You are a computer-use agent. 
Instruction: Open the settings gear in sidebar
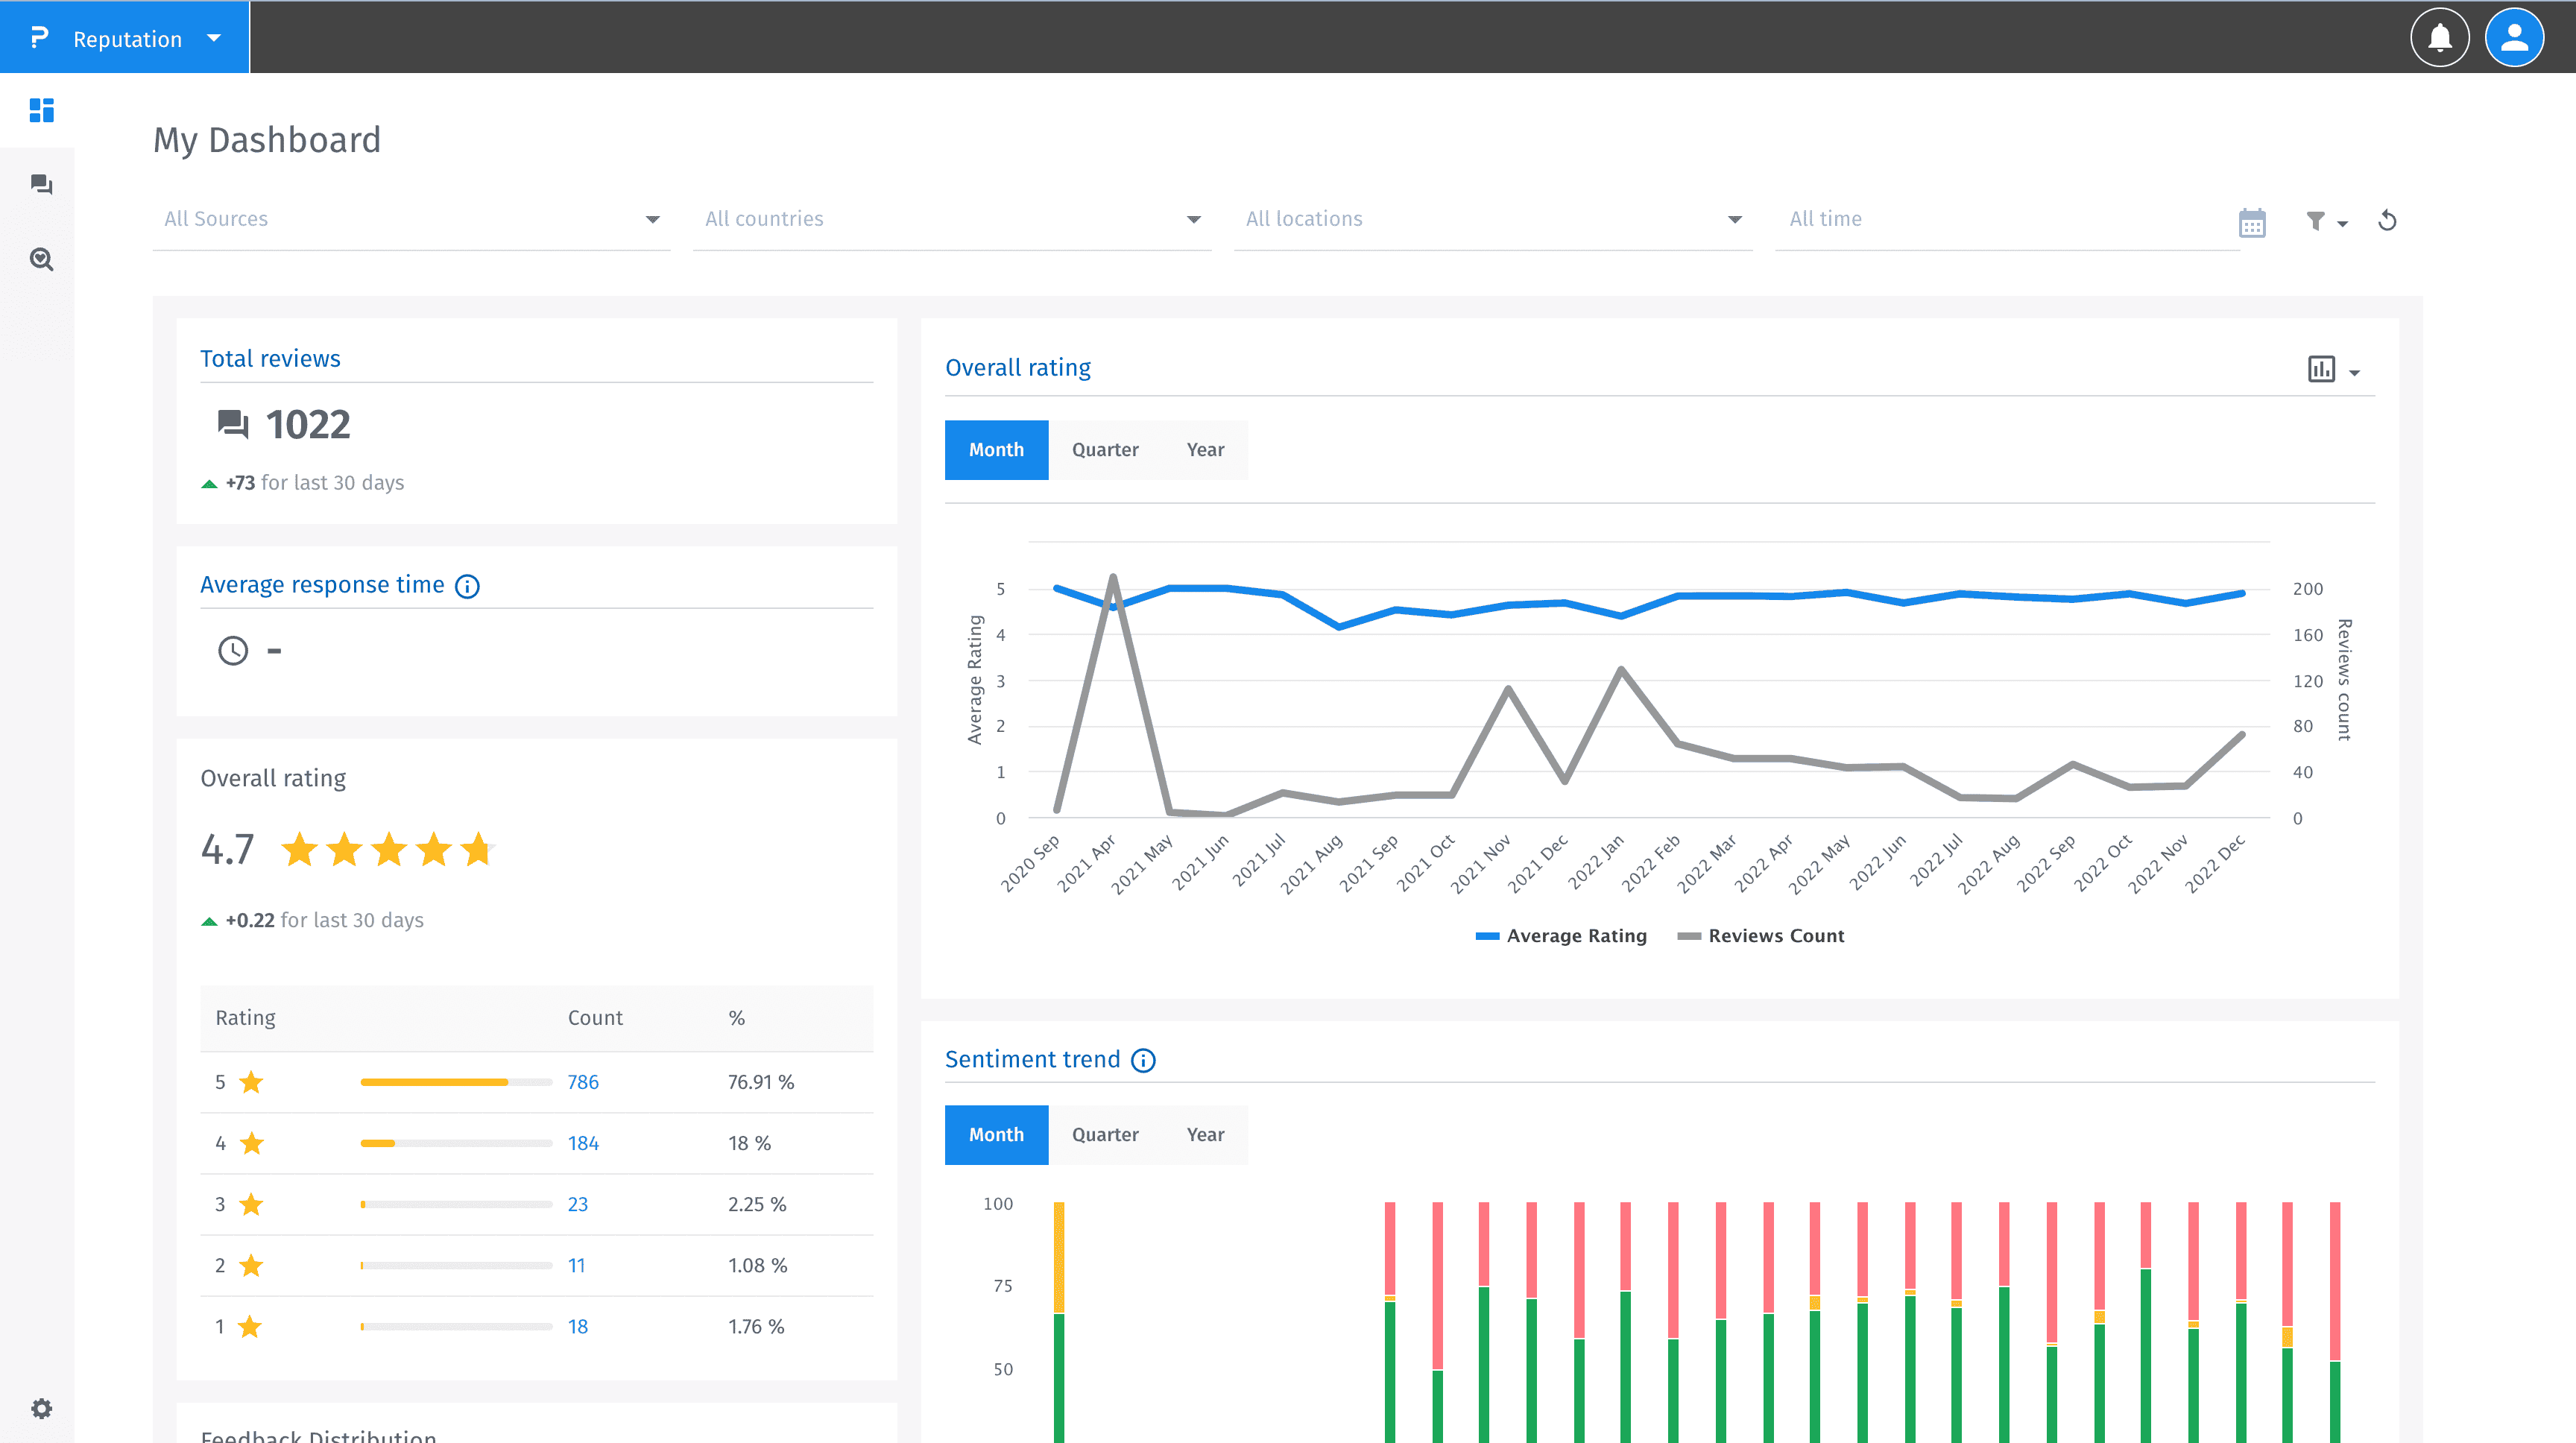click(41, 1408)
